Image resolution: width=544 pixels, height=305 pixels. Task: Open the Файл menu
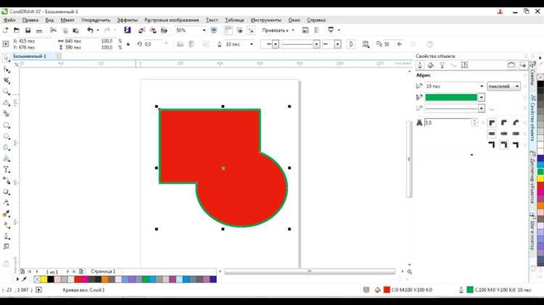(x=9, y=20)
